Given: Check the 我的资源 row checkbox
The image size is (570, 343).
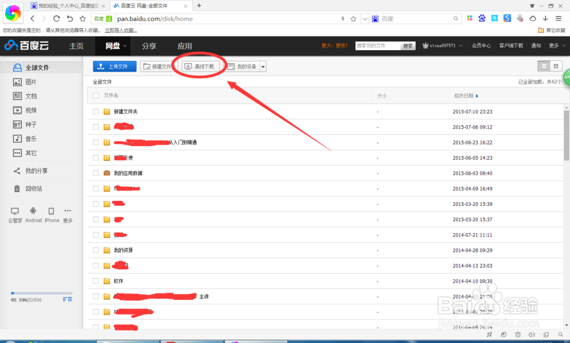Looking at the screenshot, I should tap(96, 250).
